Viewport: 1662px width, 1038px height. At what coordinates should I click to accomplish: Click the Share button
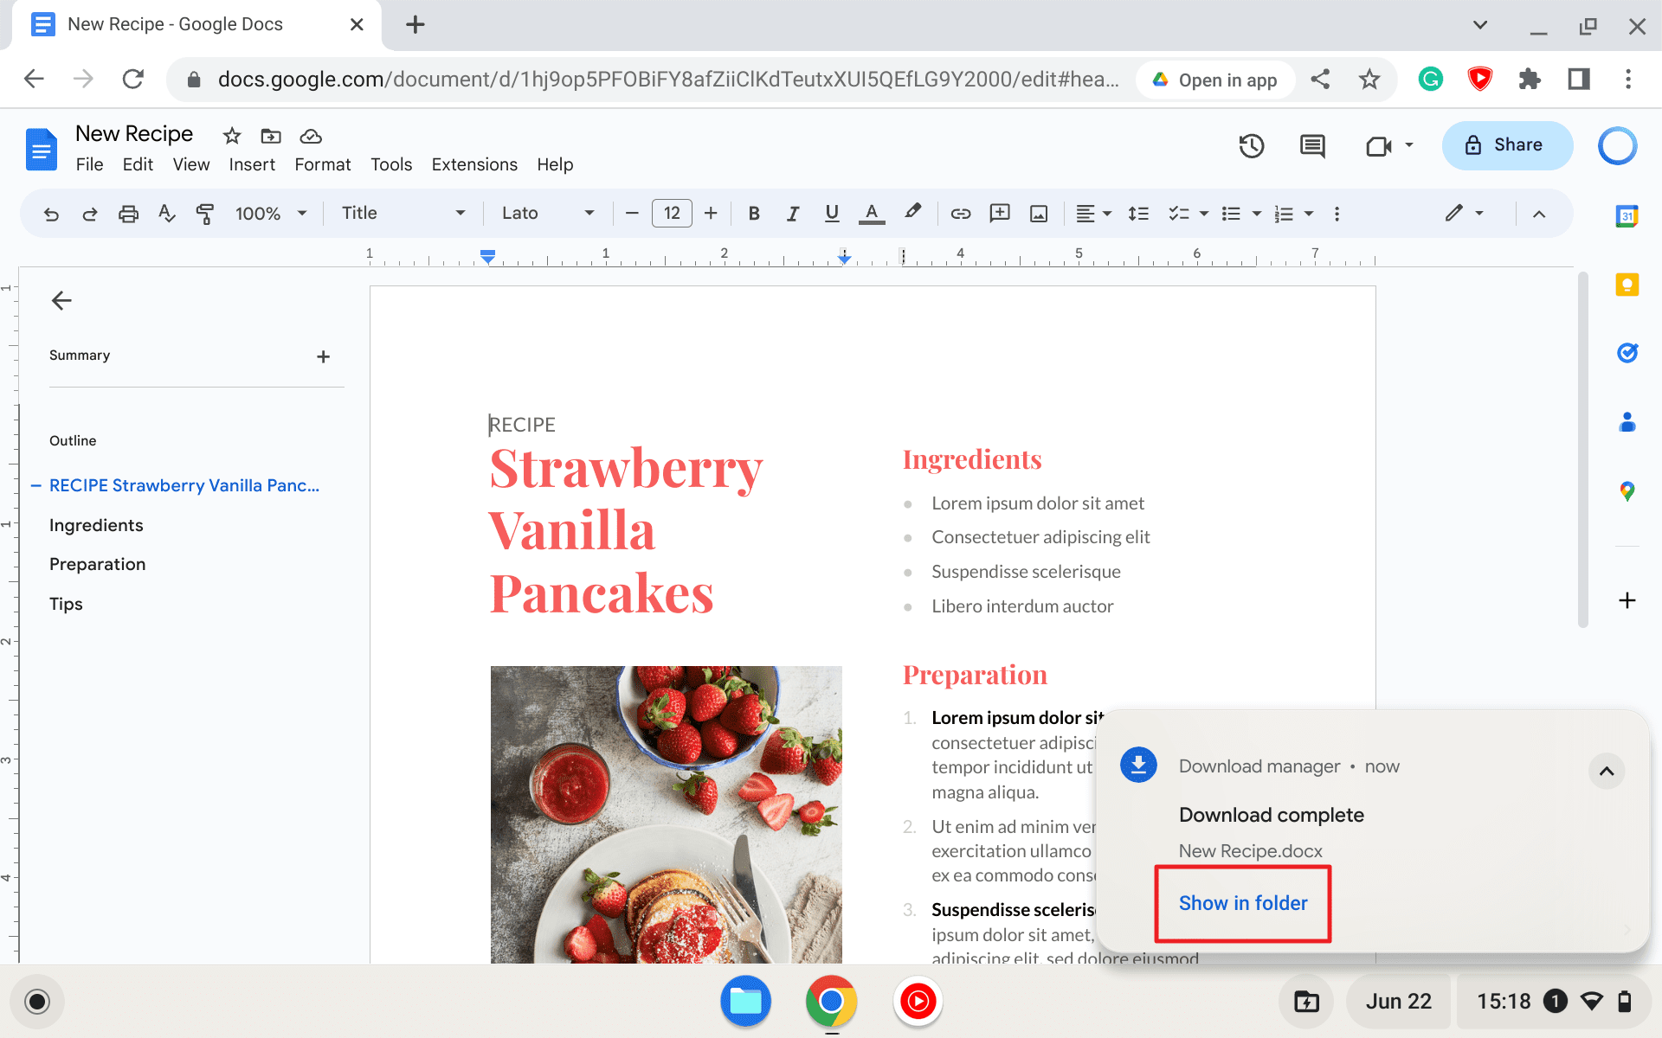[1505, 146]
